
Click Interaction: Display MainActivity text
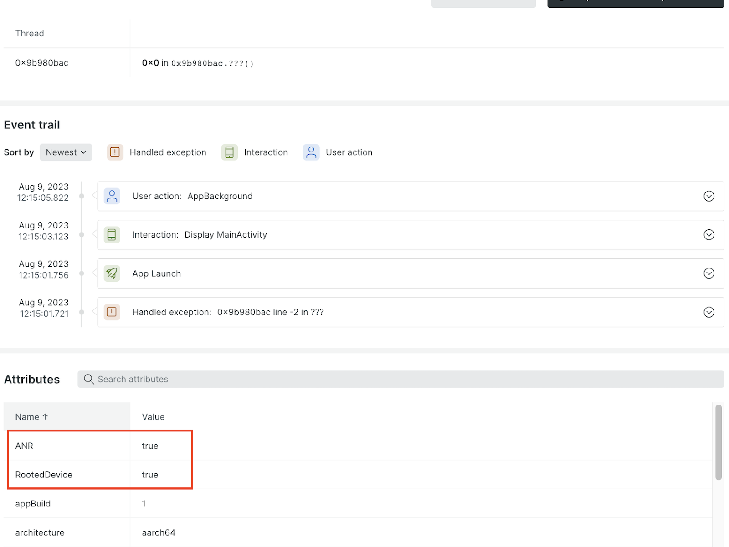tap(200, 235)
